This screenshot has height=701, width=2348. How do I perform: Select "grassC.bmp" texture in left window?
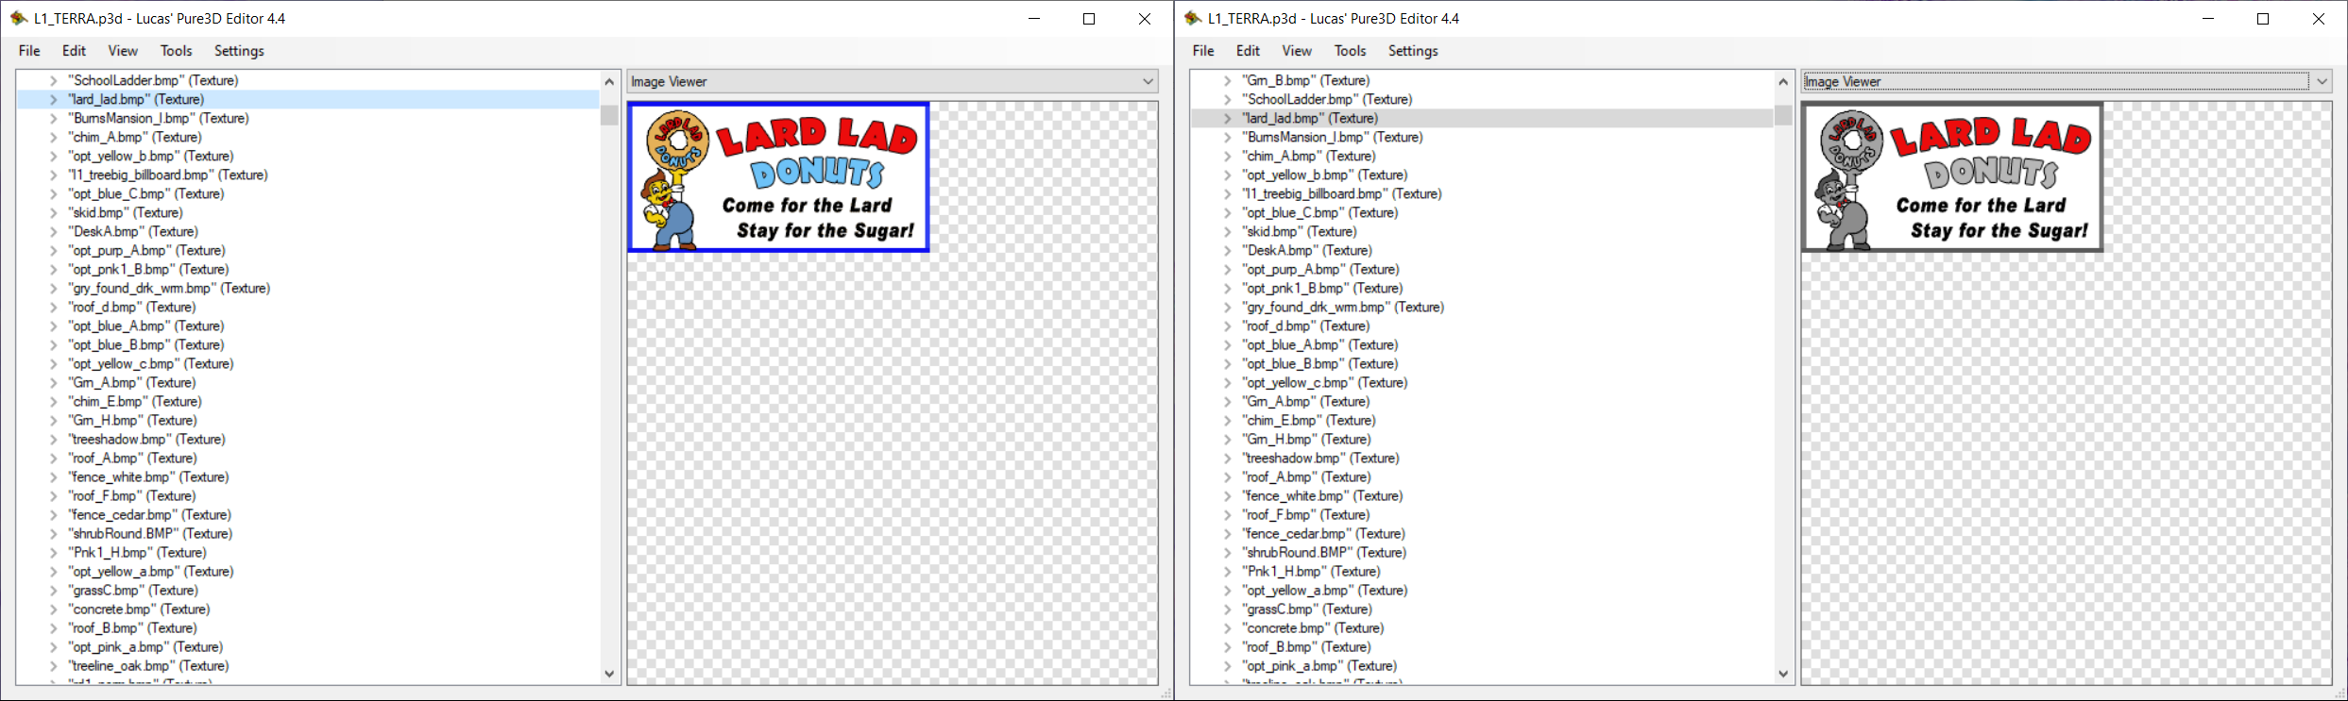[x=133, y=590]
